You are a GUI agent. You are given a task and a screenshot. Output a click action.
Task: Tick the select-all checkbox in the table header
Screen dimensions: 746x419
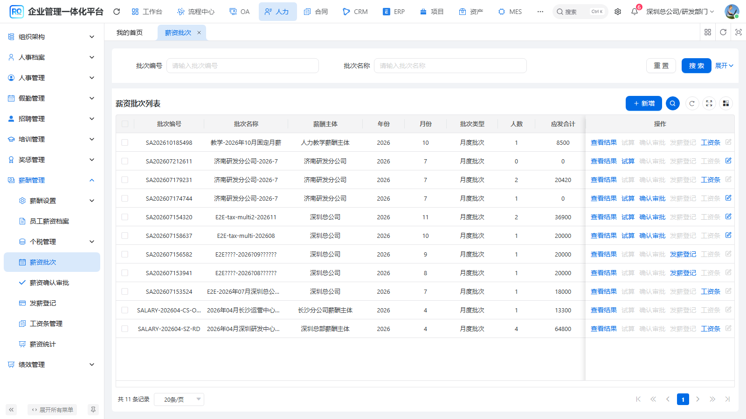click(x=125, y=124)
